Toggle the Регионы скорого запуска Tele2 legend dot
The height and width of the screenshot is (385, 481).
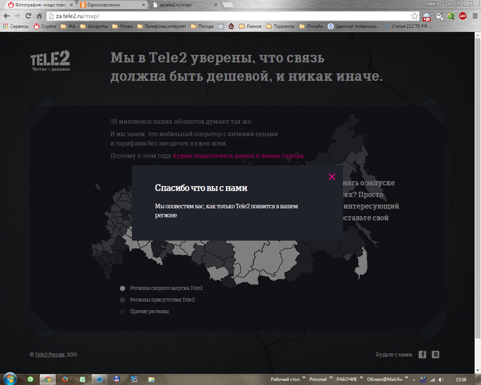(122, 288)
